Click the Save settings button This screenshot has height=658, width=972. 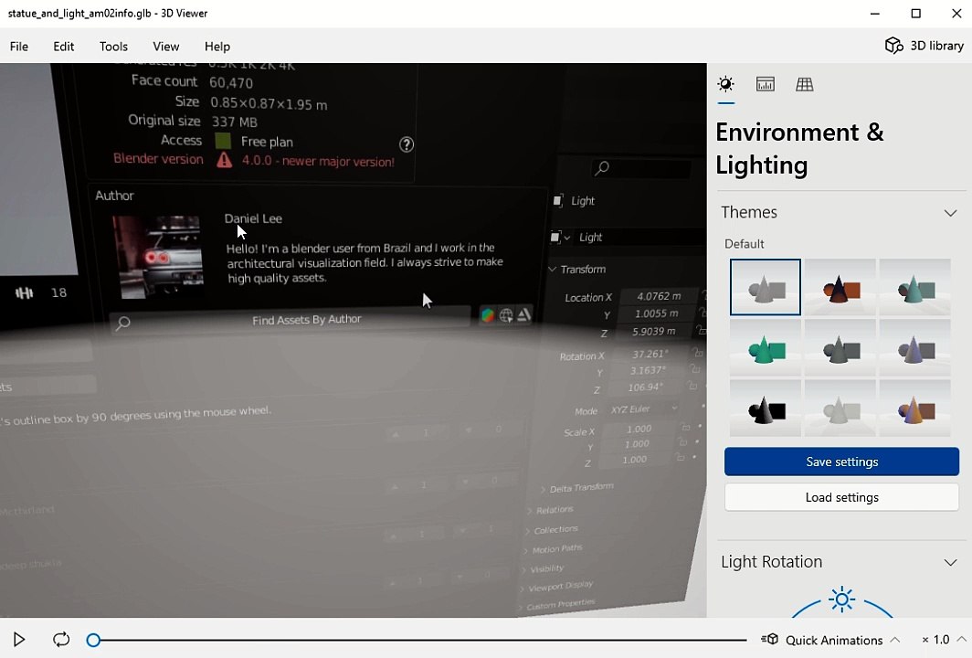coord(841,462)
